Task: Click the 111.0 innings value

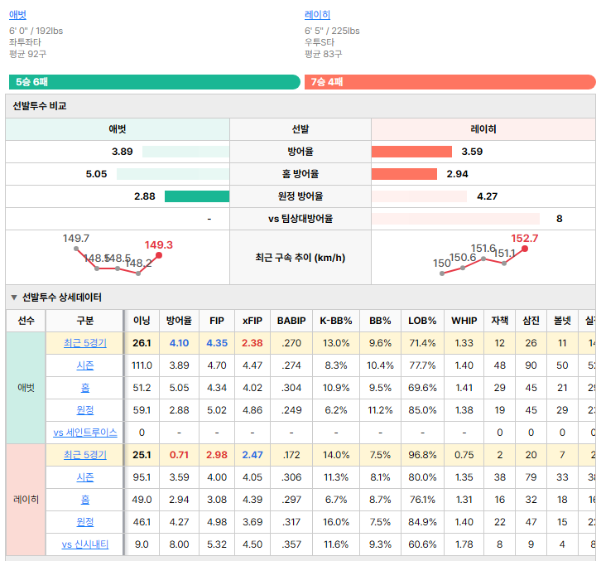Action: (142, 365)
